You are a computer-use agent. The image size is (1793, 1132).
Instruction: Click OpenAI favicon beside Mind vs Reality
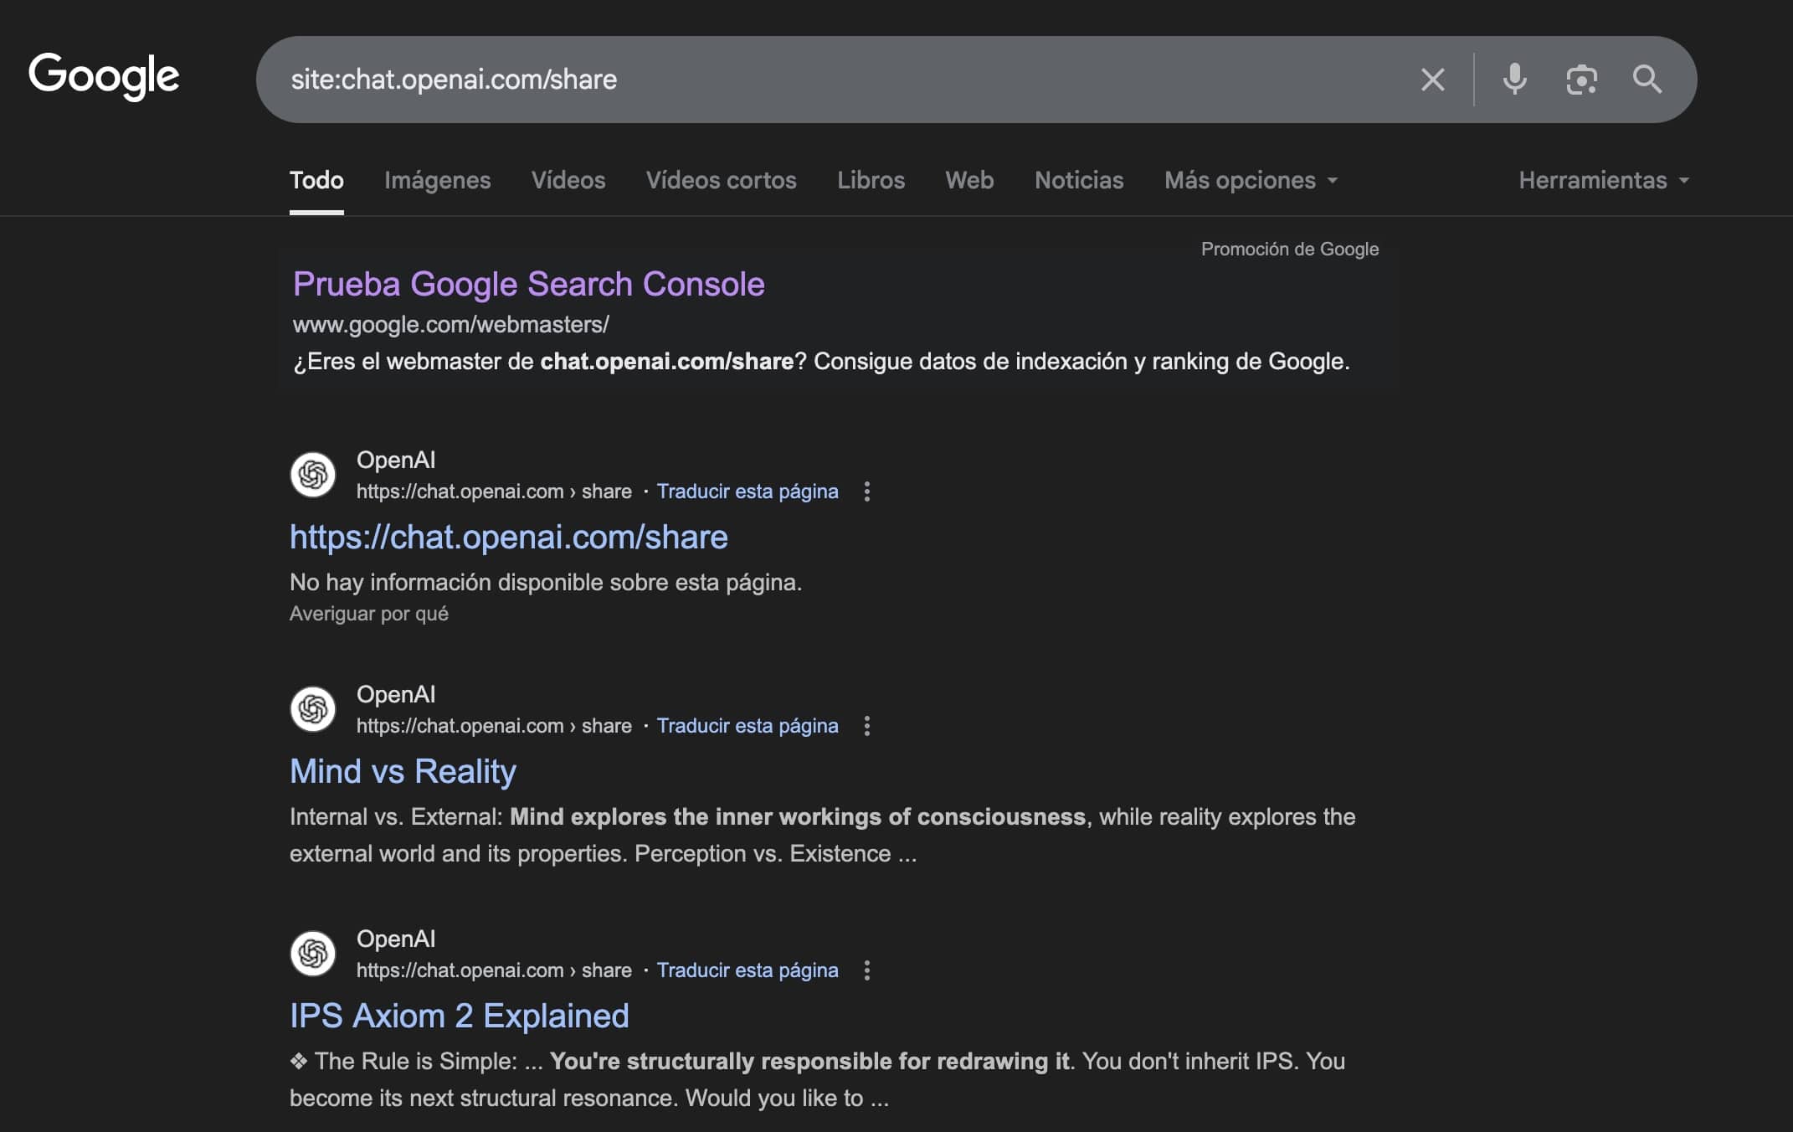[x=313, y=709]
